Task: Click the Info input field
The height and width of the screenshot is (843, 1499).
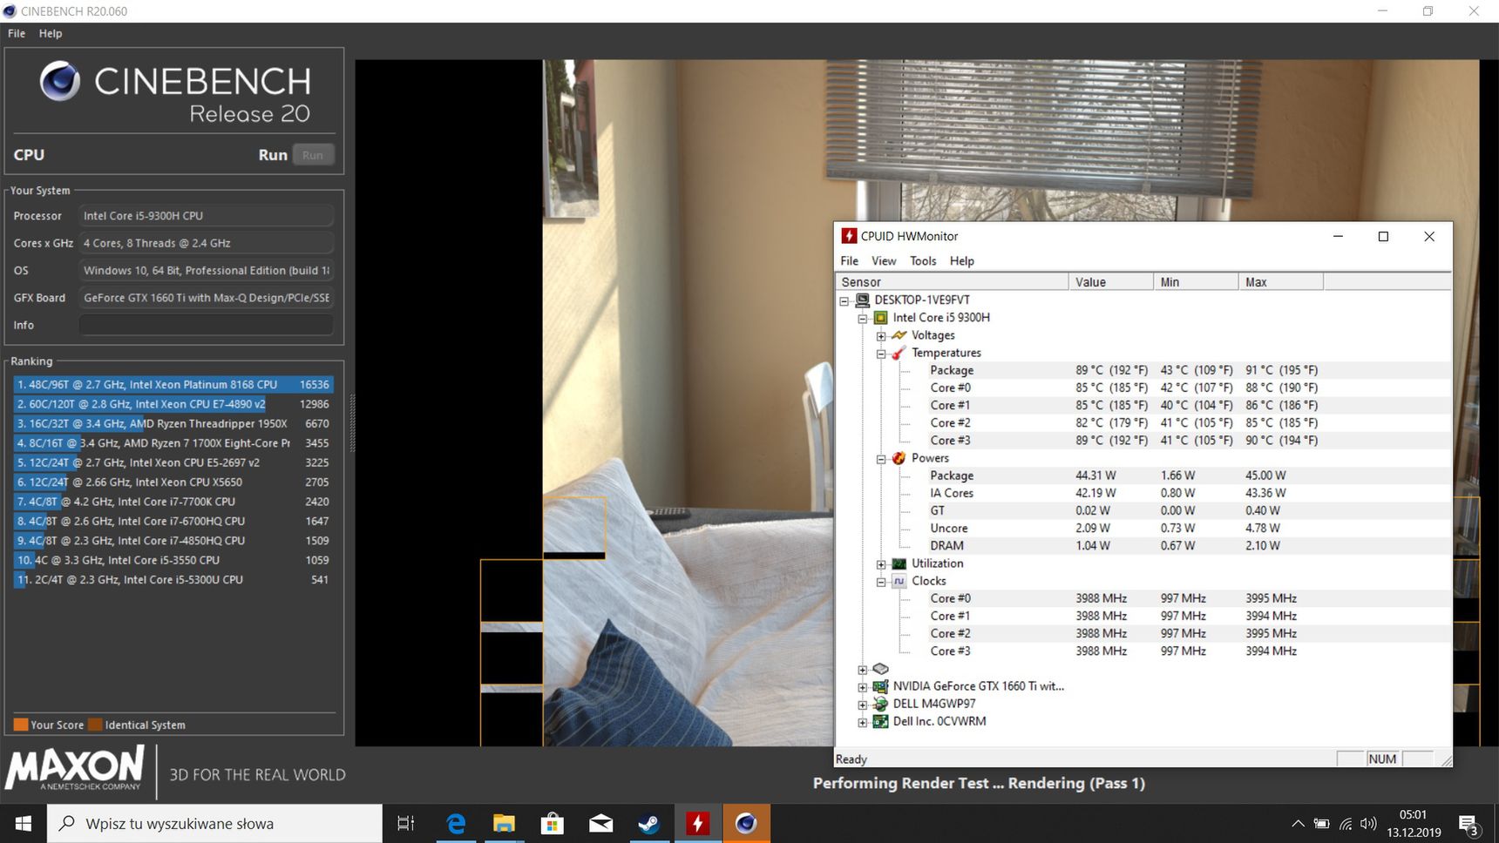Action: click(207, 325)
